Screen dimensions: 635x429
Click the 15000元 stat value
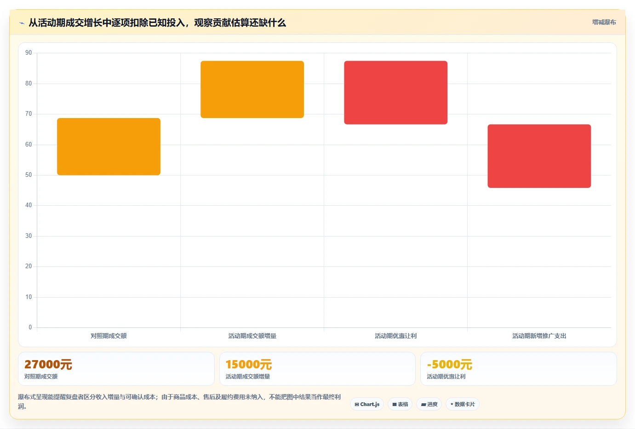pyautogui.click(x=249, y=365)
